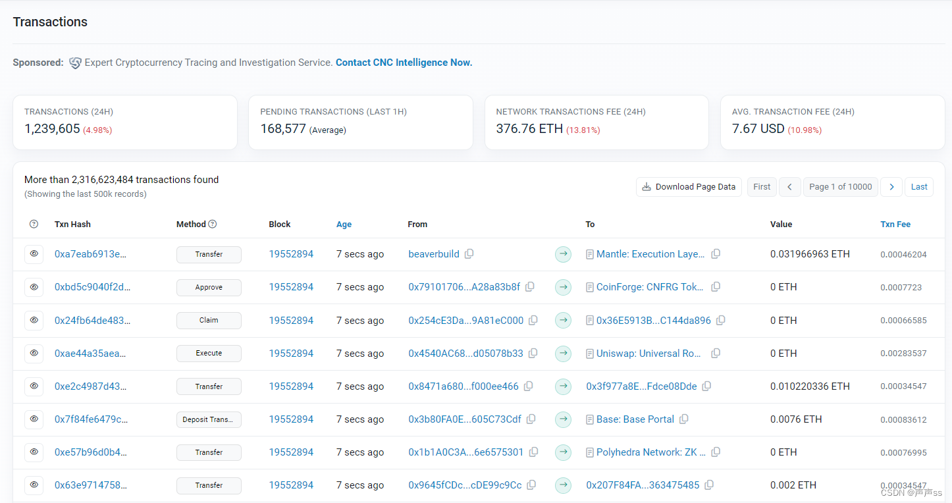Screen dimensions: 952x503
Task: Copy the Polyhedra Network: ZK address
Action: coord(716,452)
